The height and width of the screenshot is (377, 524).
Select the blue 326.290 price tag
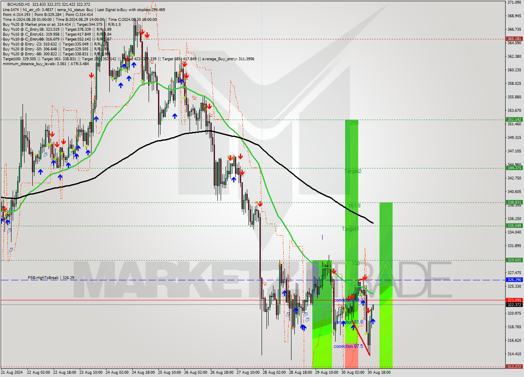tap(514, 279)
